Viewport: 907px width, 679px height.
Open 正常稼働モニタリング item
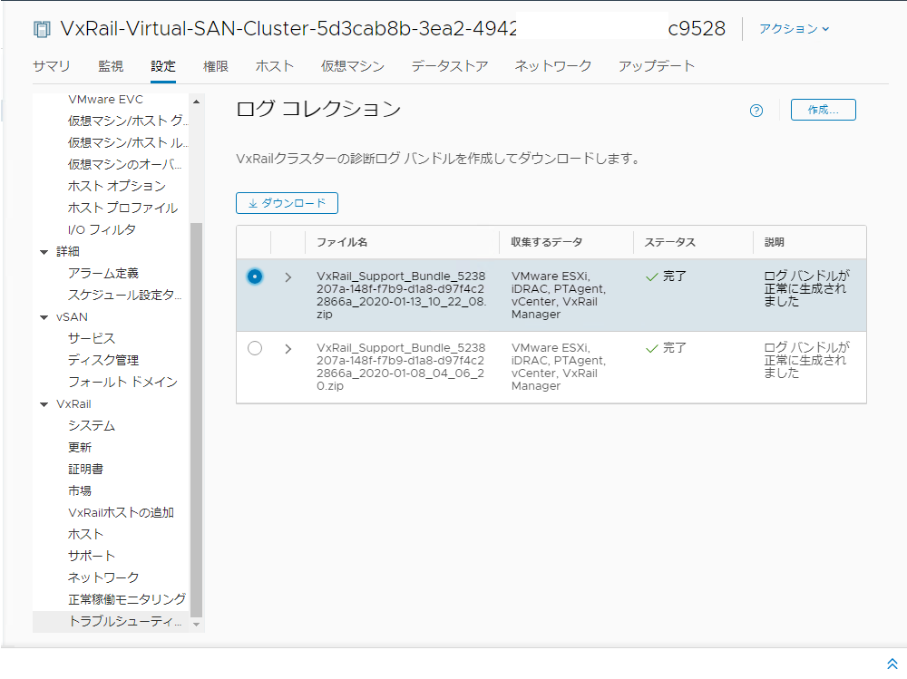[x=127, y=599]
